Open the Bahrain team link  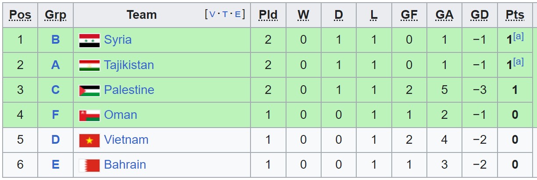tap(125, 165)
